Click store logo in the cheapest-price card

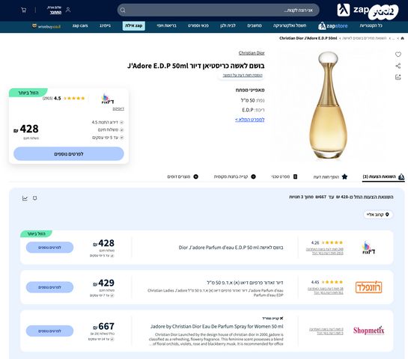pos(108,99)
